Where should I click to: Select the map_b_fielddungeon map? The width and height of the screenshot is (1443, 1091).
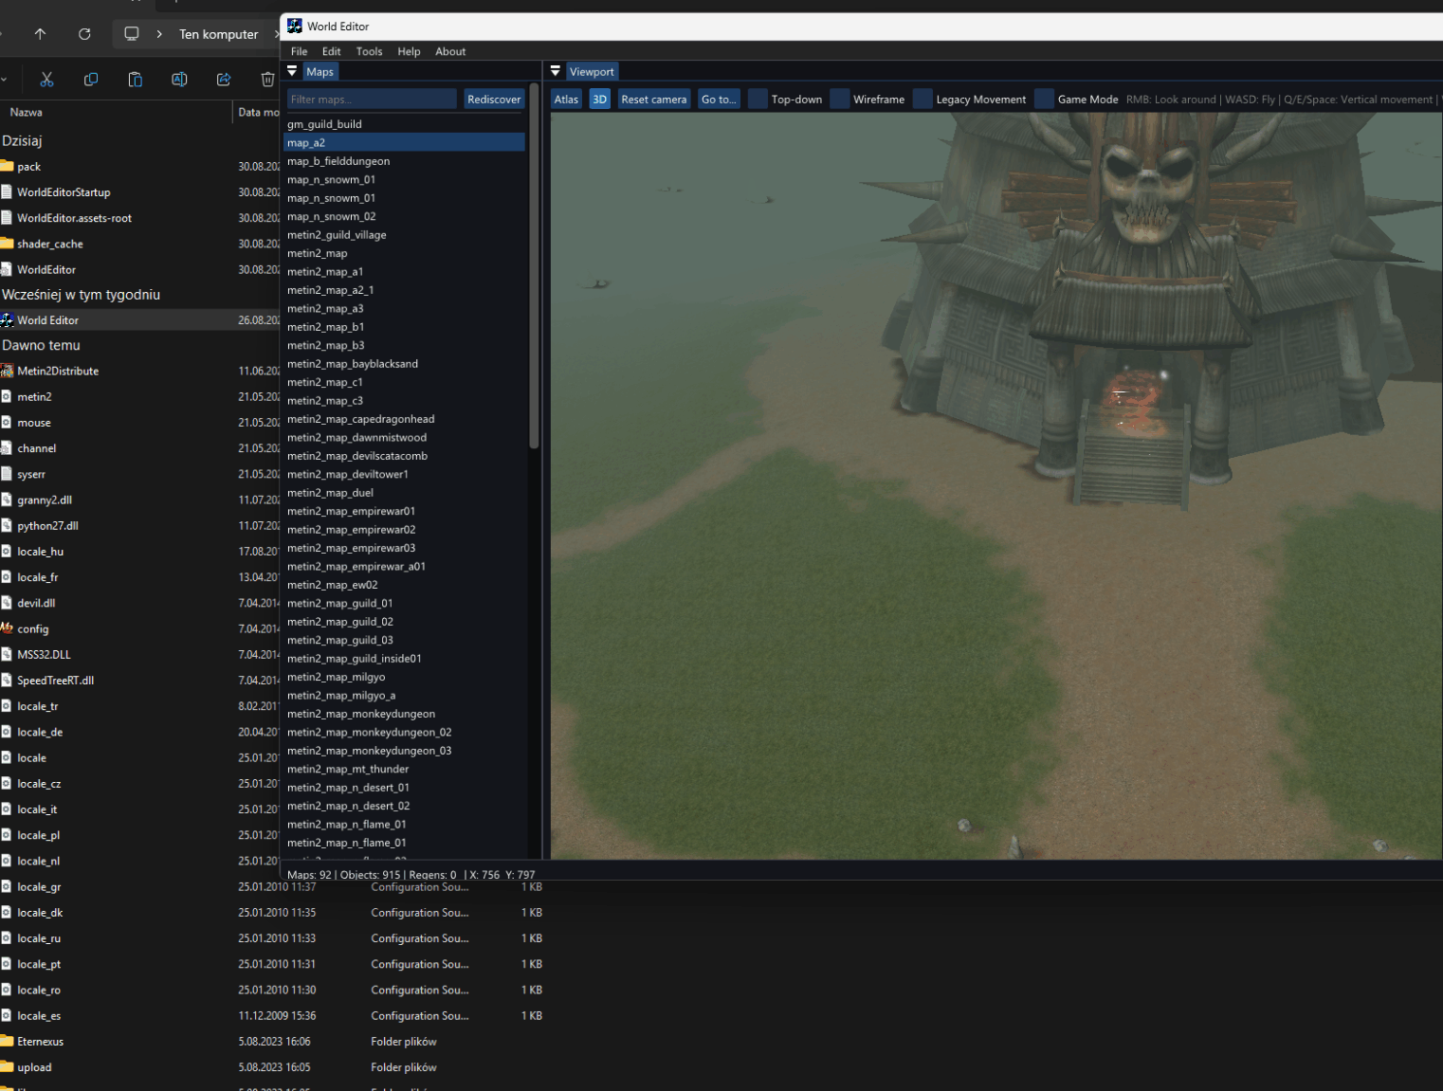(404, 161)
